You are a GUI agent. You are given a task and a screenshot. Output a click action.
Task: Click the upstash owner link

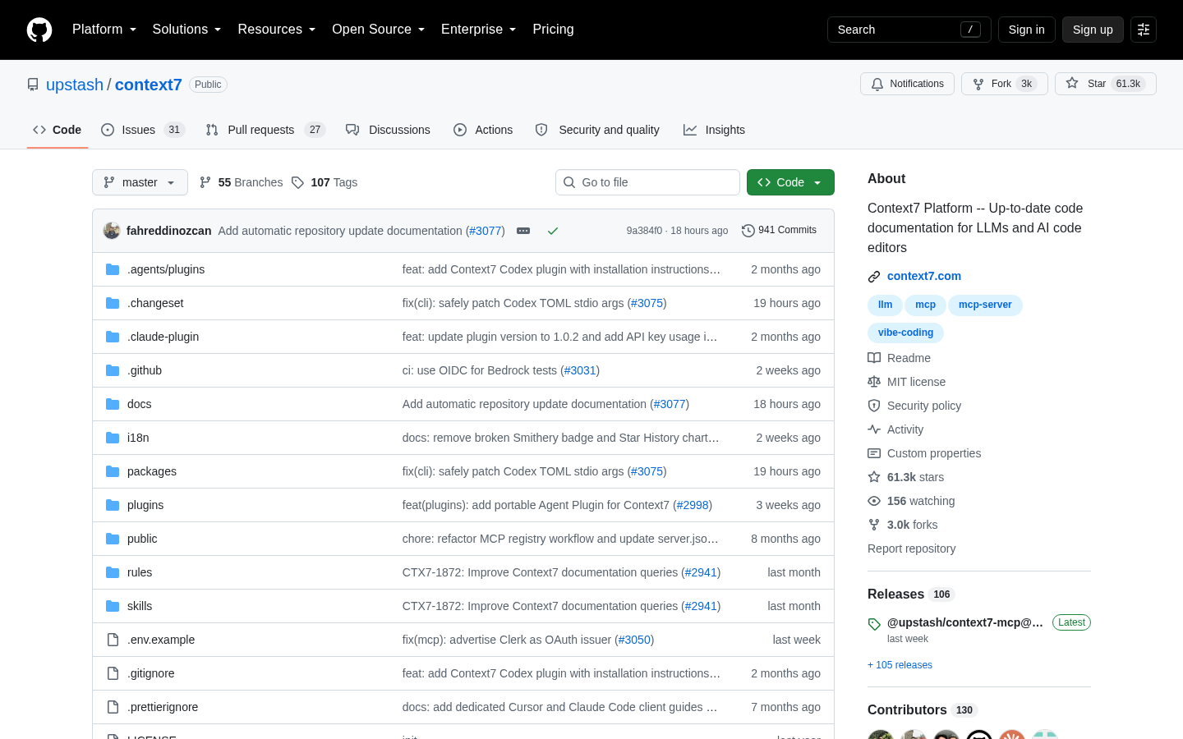[75, 85]
